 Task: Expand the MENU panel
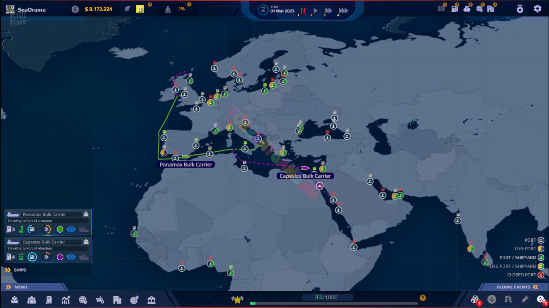8,287
